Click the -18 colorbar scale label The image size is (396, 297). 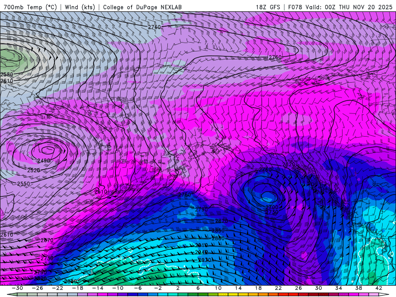pos(78,288)
